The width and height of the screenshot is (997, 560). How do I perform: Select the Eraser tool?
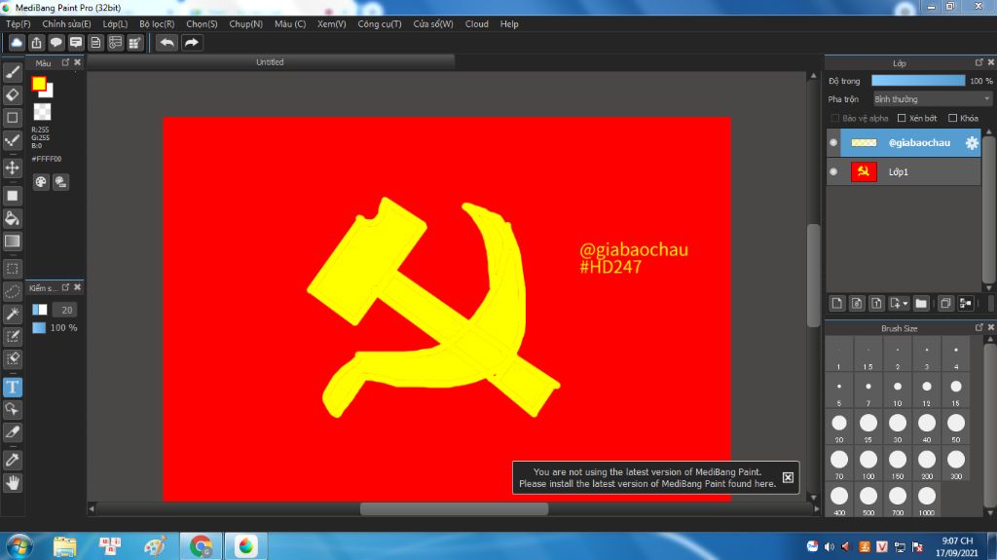click(x=12, y=94)
